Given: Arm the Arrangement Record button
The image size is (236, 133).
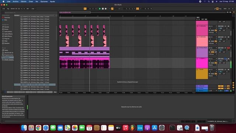Looking at the screenshot, I should pyautogui.click(x=106, y=9).
